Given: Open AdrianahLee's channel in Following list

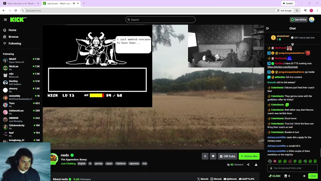Looking at the screenshot, I should (21, 112).
